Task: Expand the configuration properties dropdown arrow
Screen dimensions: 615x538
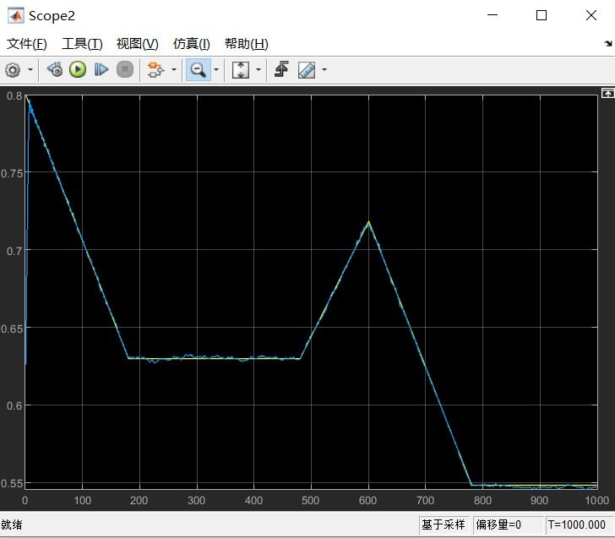Action: pos(30,70)
